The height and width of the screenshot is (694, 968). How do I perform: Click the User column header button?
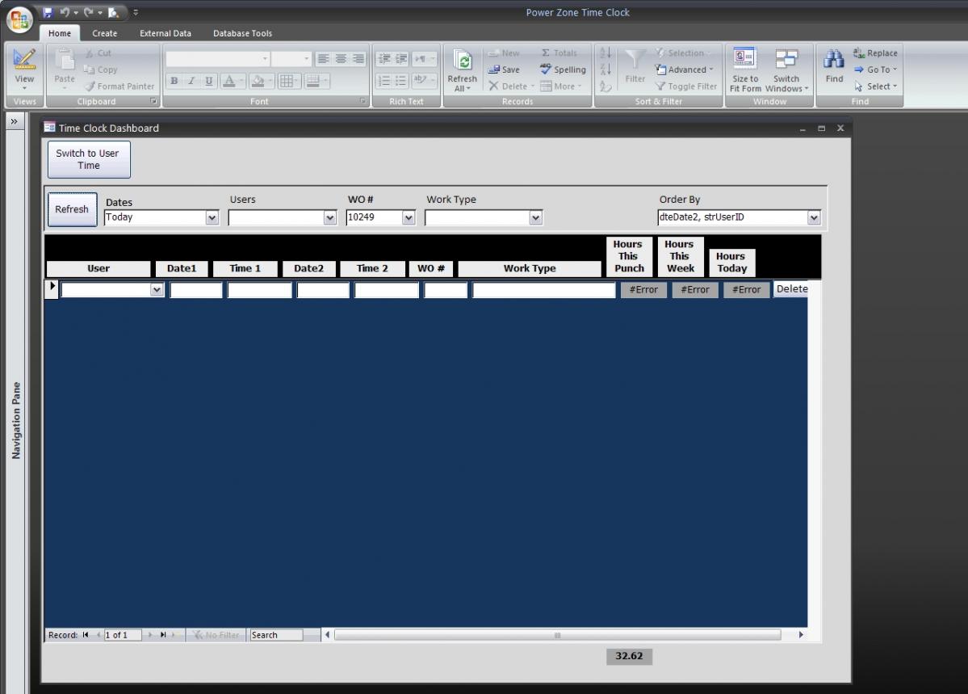tap(98, 269)
